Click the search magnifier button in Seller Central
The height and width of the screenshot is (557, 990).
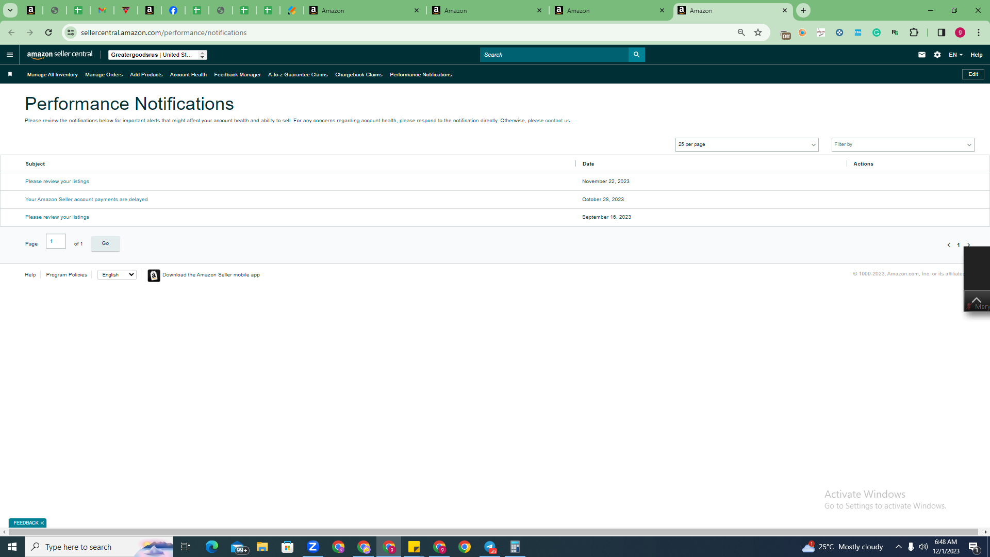(636, 55)
